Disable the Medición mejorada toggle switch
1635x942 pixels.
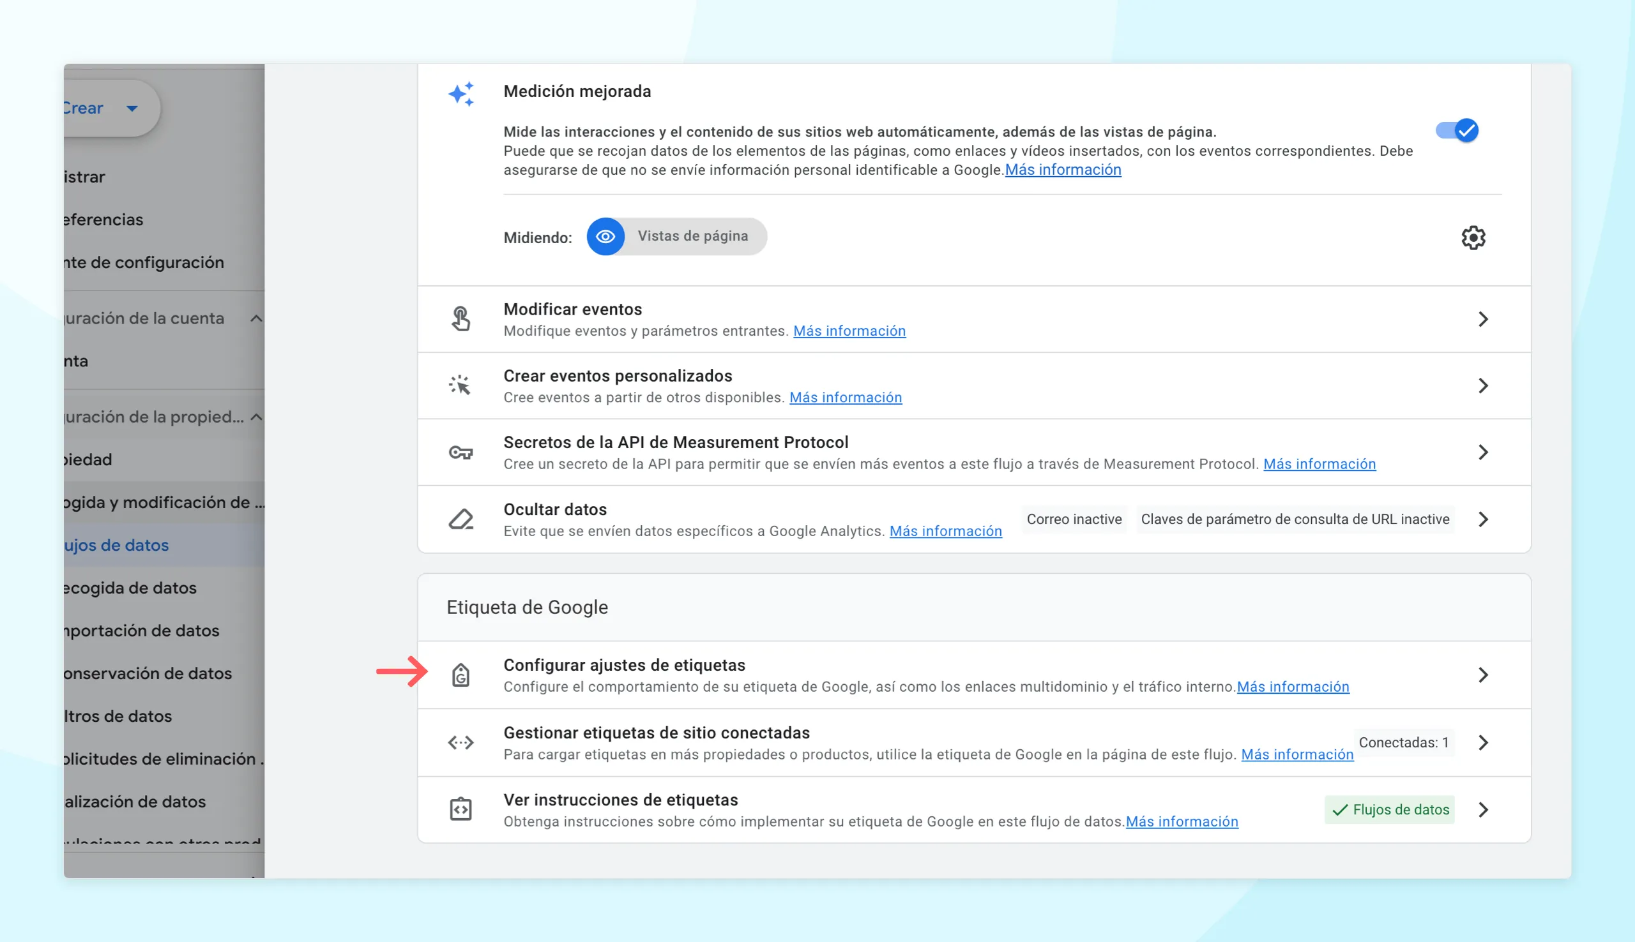(1457, 131)
